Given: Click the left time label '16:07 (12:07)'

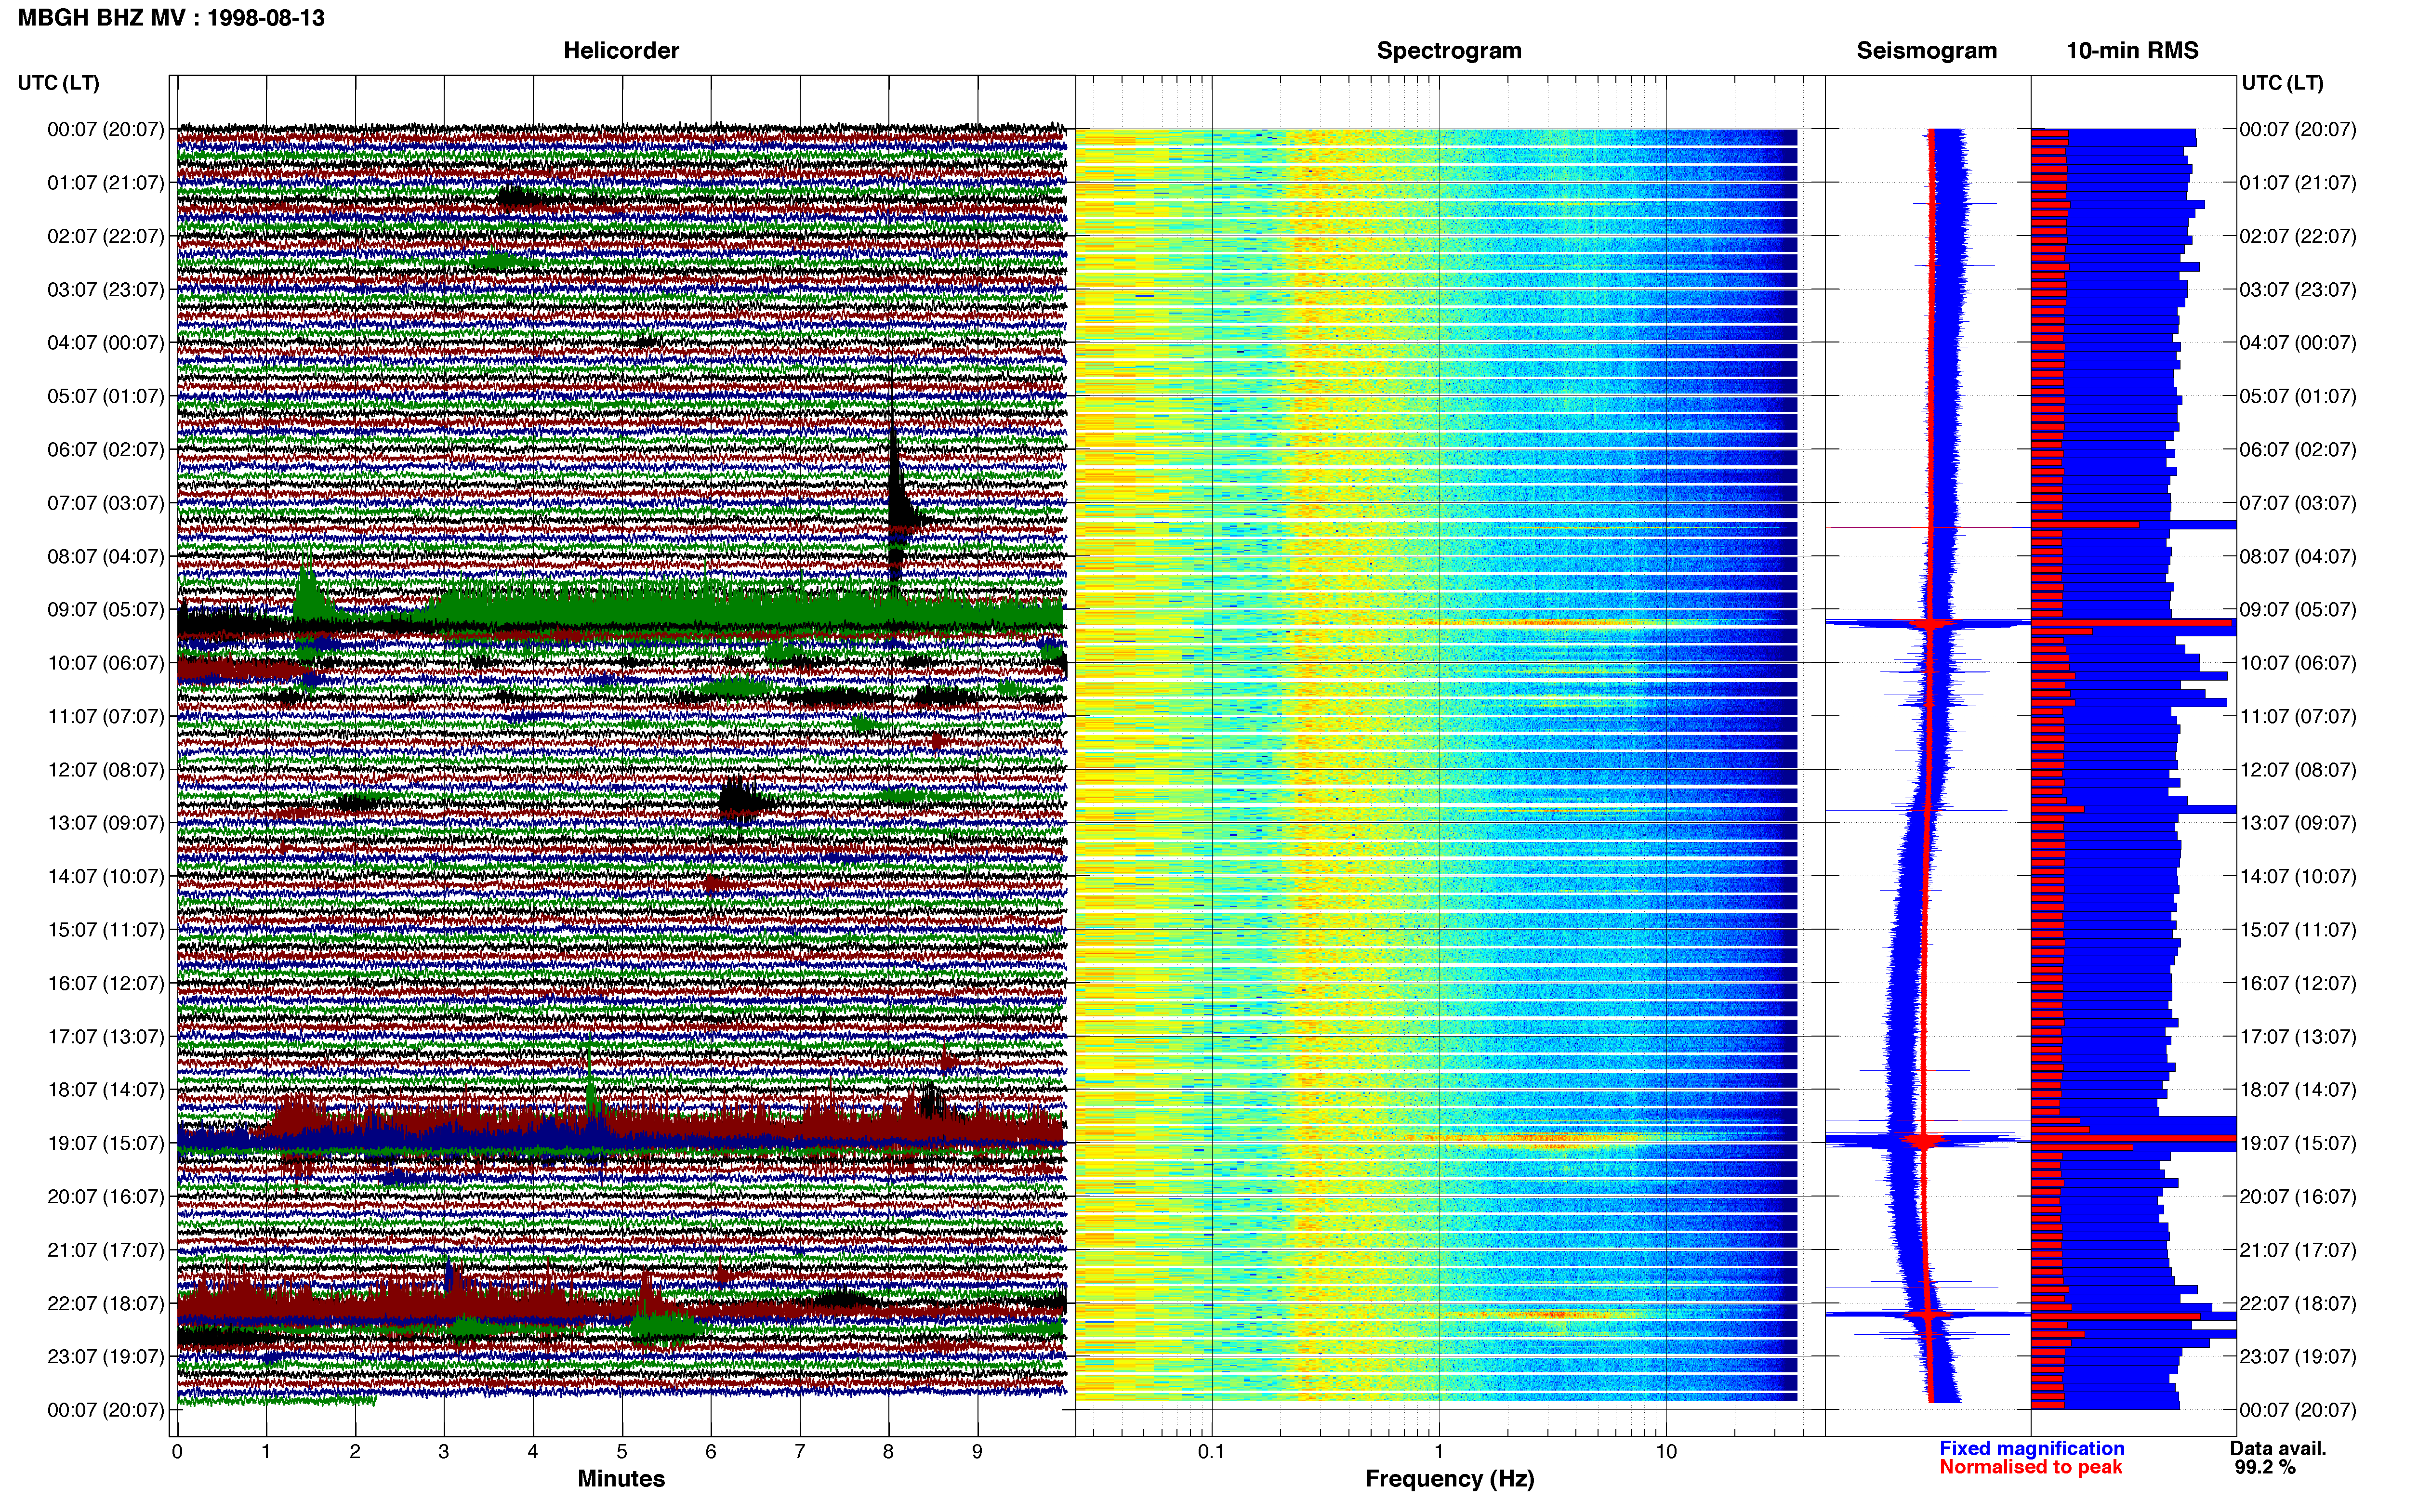Looking at the screenshot, I should [x=105, y=983].
